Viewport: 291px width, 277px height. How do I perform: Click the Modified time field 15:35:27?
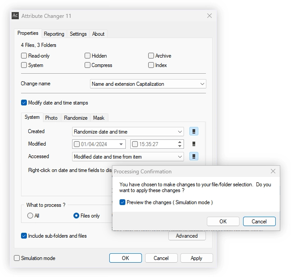tap(157, 144)
